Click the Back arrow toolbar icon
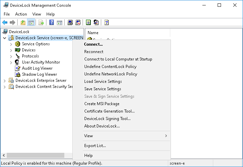Image resolution: width=243 pixels, height=167 pixels. pos(5,23)
